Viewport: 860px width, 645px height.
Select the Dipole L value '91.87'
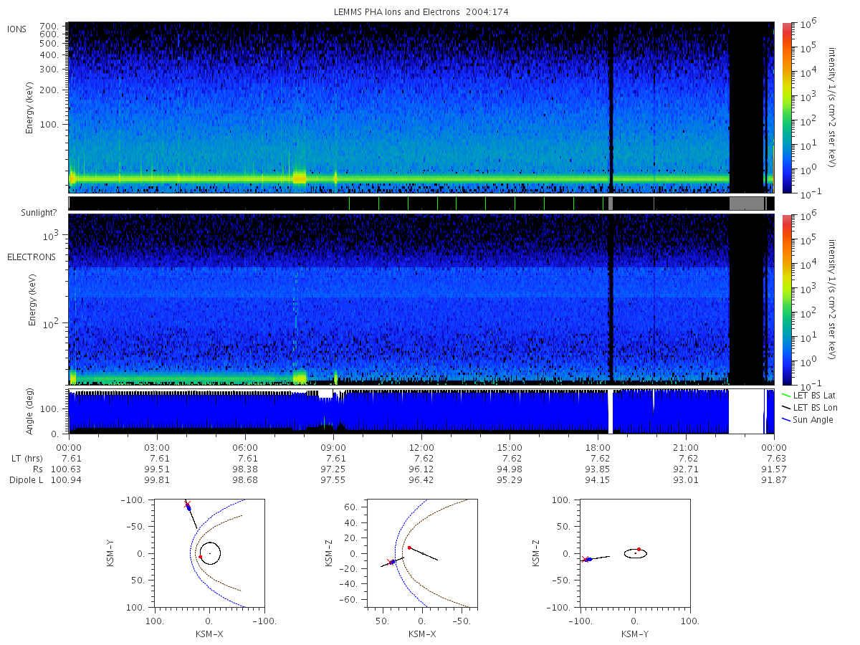point(775,479)
